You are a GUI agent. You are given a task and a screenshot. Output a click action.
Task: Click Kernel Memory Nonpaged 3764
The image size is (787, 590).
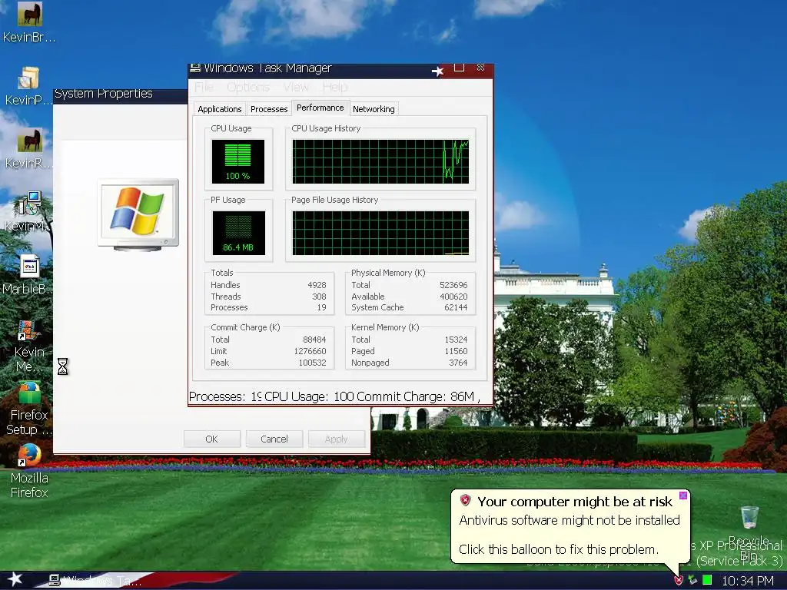point(458,363)
